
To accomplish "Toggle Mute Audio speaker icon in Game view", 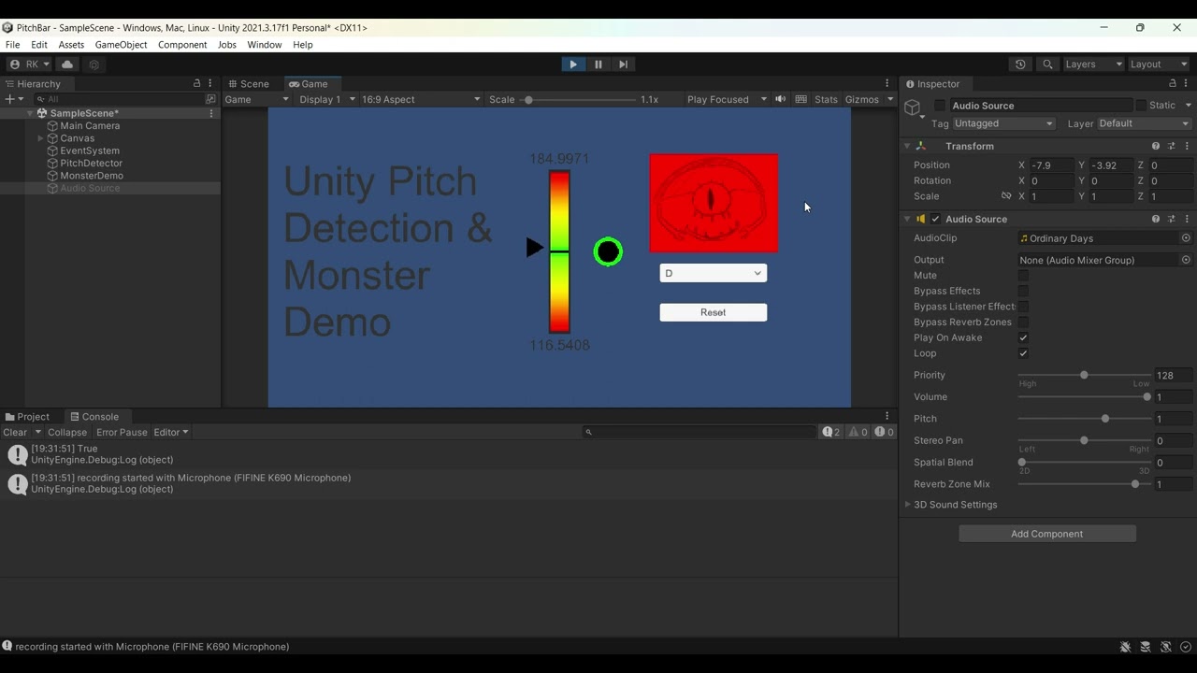I will 781,99.
